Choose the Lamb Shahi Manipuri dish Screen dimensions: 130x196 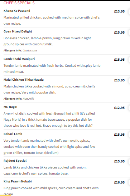pos(19,59)
